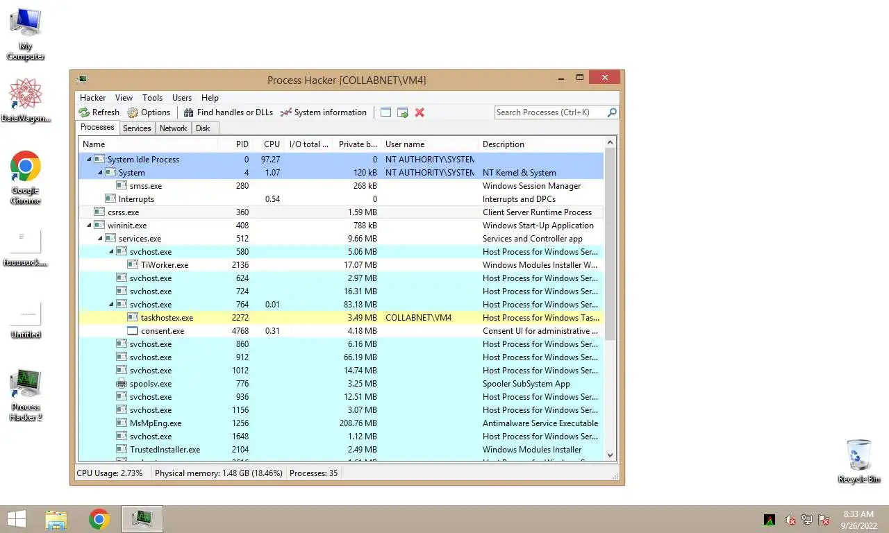Open the Tools menu
The height and width of the screenshot is (533, 889).
pos(152,98)
